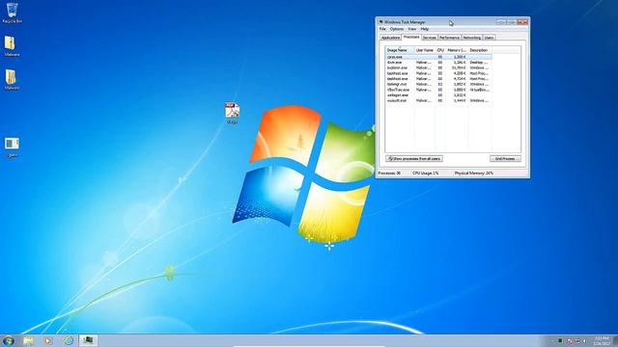Click the End Process button

coord(505,158)
